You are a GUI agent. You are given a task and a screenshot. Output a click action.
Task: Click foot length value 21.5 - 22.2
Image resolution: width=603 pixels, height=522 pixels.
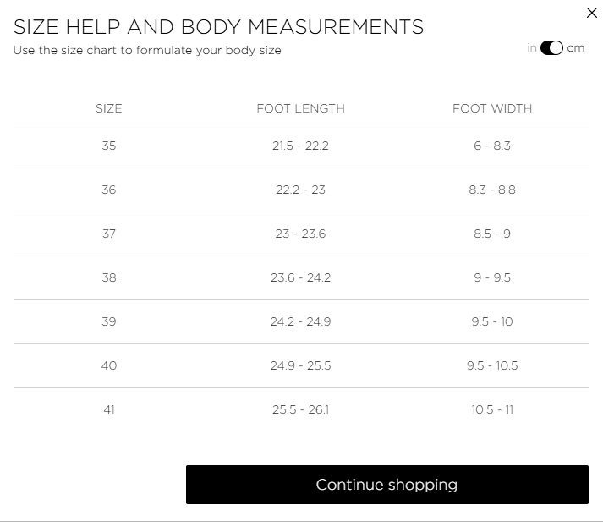(300, 146)
